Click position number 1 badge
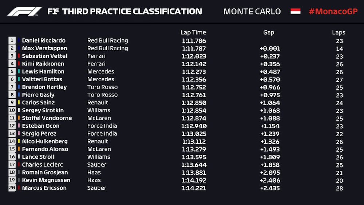 (x=12, y=40)
